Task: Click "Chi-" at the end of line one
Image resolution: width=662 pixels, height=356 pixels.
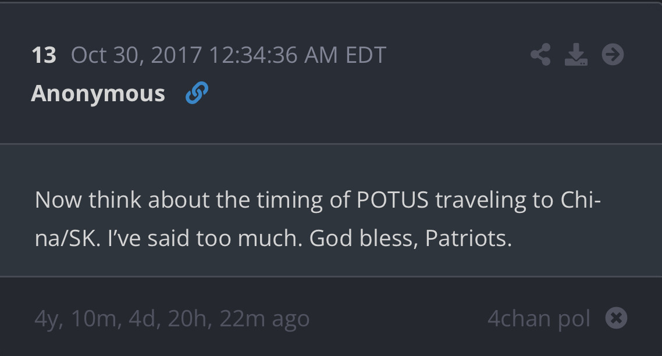Action: [x=580, y=200]
